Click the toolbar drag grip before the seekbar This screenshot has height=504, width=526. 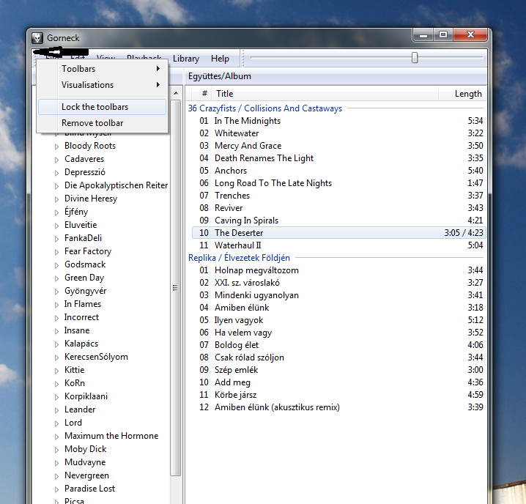[243, 58]
